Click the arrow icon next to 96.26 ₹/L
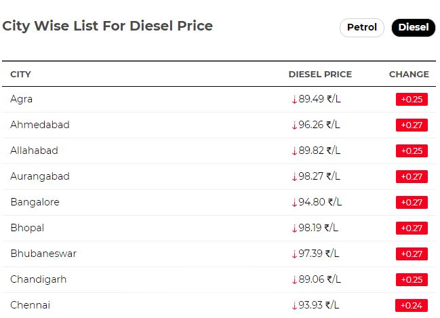 pyautogui.click(x=294, y=125)
